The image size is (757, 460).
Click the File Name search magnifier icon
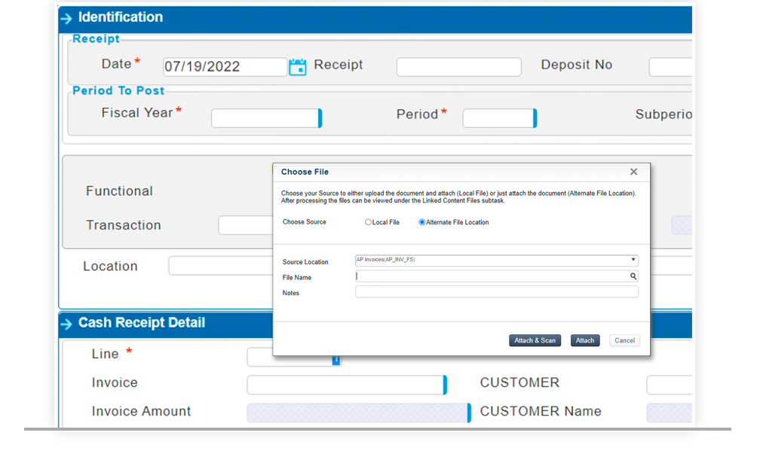(633, 277)
